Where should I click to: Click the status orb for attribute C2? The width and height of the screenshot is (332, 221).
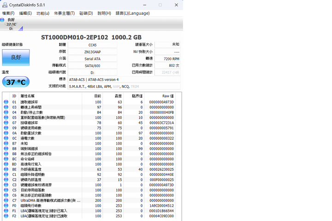click(x=6, y=180)
